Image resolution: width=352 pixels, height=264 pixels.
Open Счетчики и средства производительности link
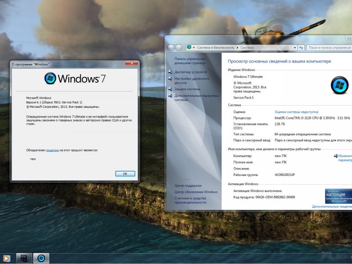pos(191,200)
